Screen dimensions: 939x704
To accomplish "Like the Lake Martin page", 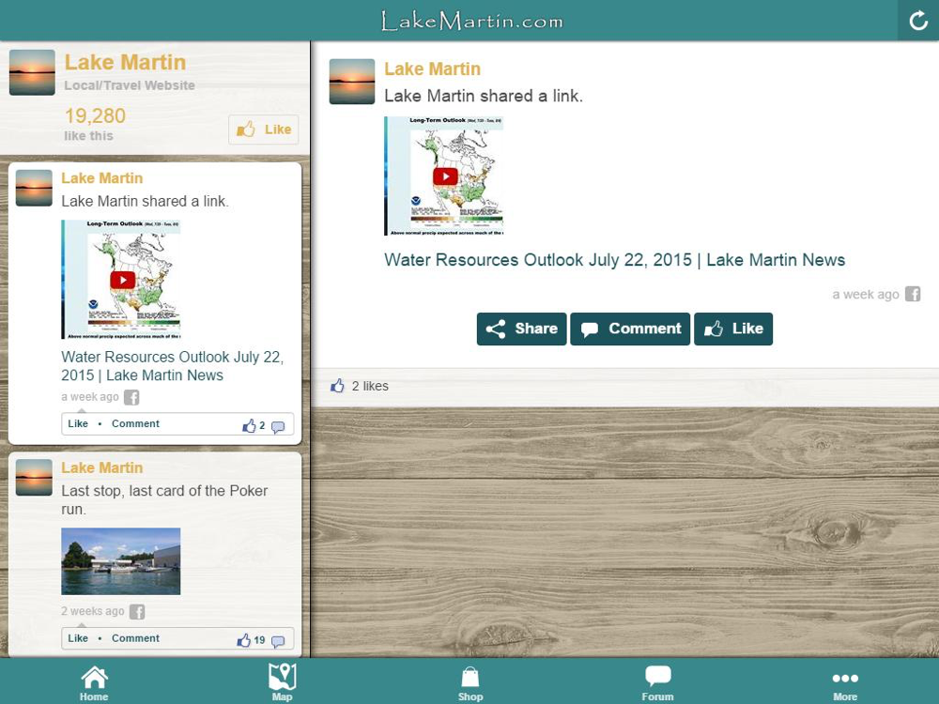I will click(x=264, y=130).
